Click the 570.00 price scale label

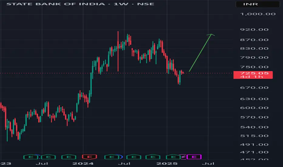254,117
